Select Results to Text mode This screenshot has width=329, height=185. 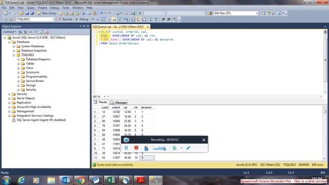tap(133, 20)
